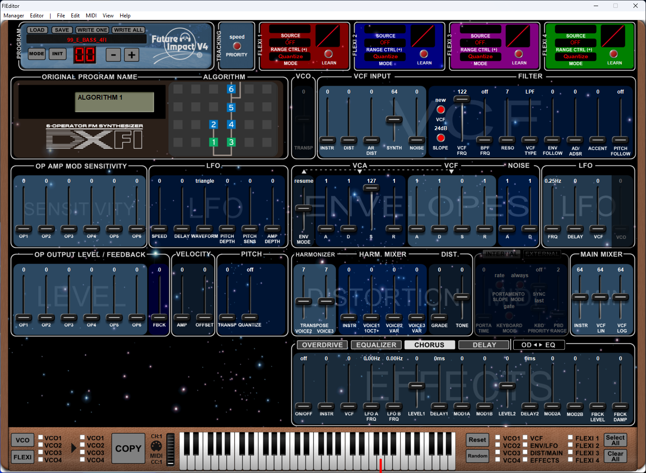Select green operator 1 in the algorithm grid

[213, 142]
